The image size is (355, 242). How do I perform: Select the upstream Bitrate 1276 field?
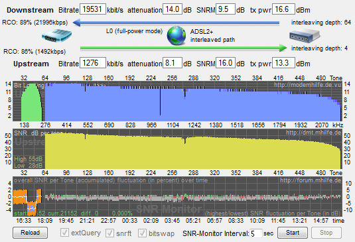[93, 63]
